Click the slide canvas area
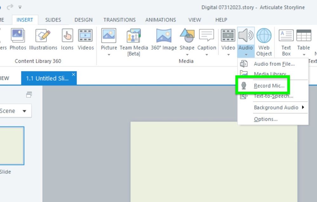This screenshot has height=202, width=317. pyautogui.click(x=214, y=162)
